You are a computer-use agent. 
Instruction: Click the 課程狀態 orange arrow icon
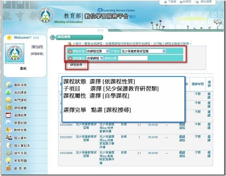[x=70, y=51]
